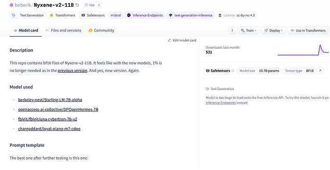Open Safetensors details arrow icon
Viewport: 330px width, 170px height.
click(x=320, y=71)
